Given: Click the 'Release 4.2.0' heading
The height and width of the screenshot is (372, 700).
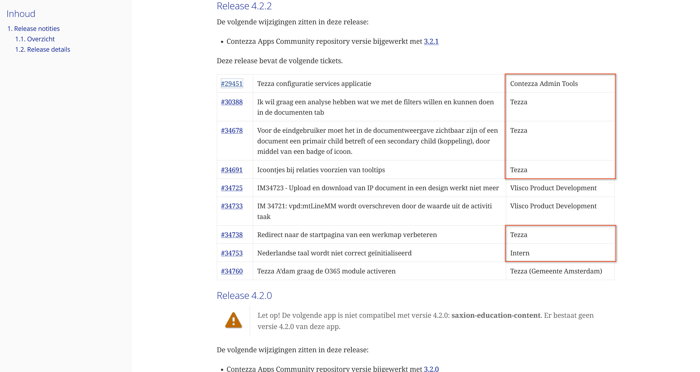Looking at the screenshot, I should [x=244, y=296].
